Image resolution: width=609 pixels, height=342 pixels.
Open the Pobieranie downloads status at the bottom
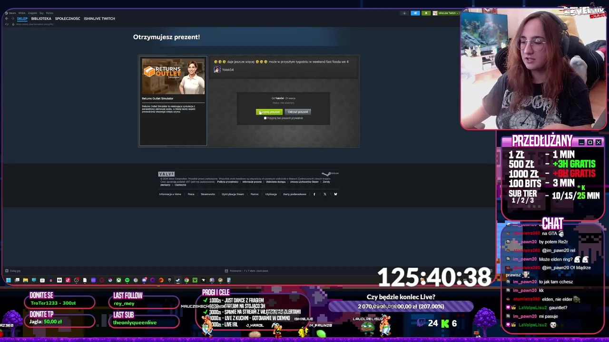(246, 271)
